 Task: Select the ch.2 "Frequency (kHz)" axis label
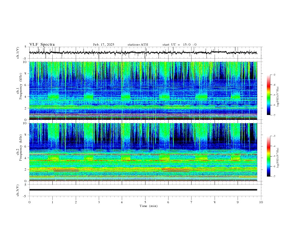(20, 147)
